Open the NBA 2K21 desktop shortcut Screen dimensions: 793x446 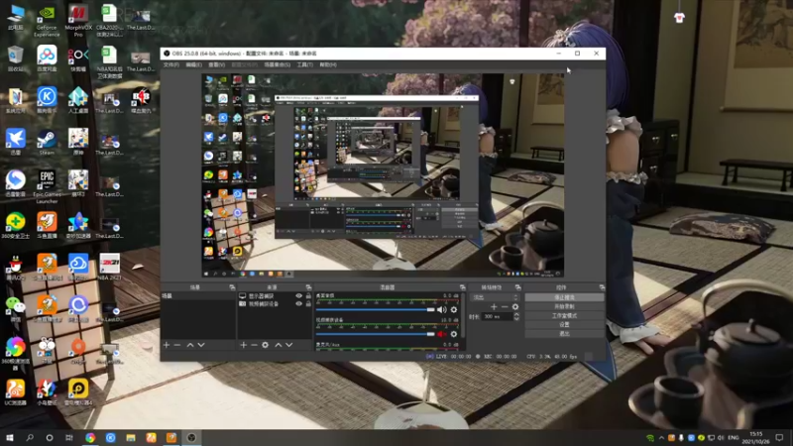pyautogui.click(x=109, y=267)
